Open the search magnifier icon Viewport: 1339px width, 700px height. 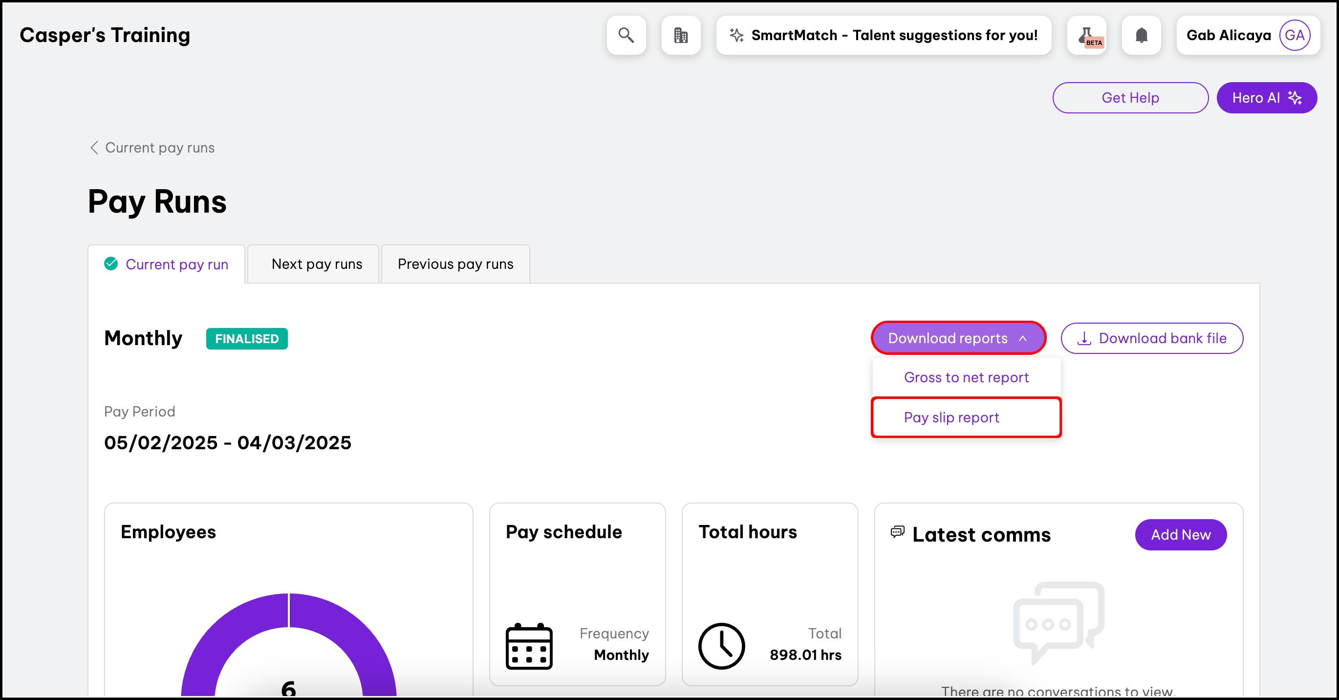(626, 35)
